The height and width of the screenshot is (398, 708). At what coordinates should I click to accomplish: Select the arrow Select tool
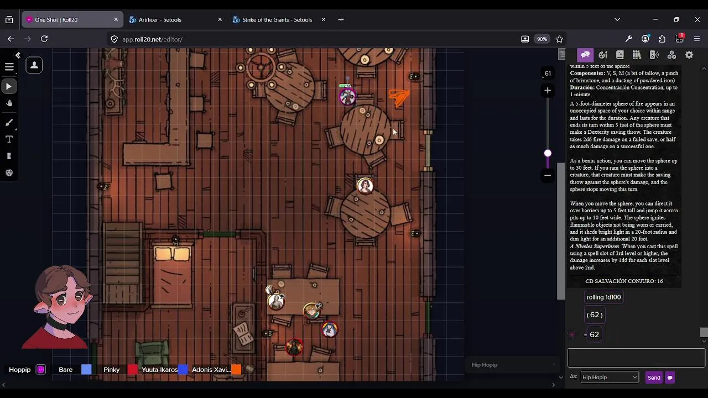click(x=9, y=86)
